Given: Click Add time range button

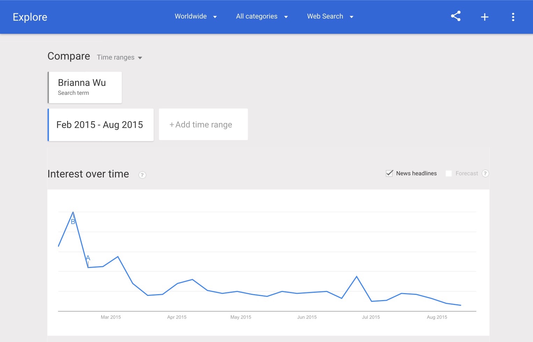Looking at the screenshot, I should coord(203,124).
